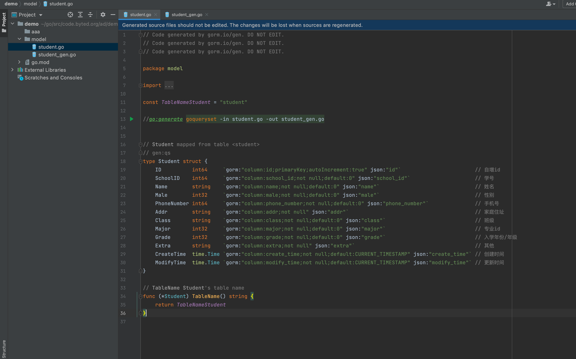This screenshot has width=576, height=359.
Task: Open the underlined go:generate link
Action: (x=164, y=119)
